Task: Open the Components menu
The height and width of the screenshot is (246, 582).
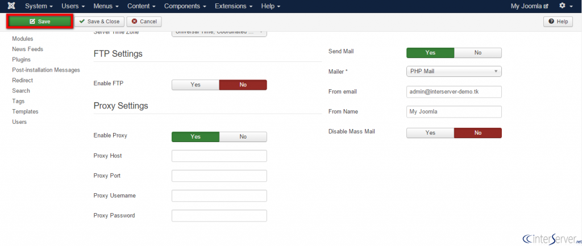Action: [x=185, y=6]
